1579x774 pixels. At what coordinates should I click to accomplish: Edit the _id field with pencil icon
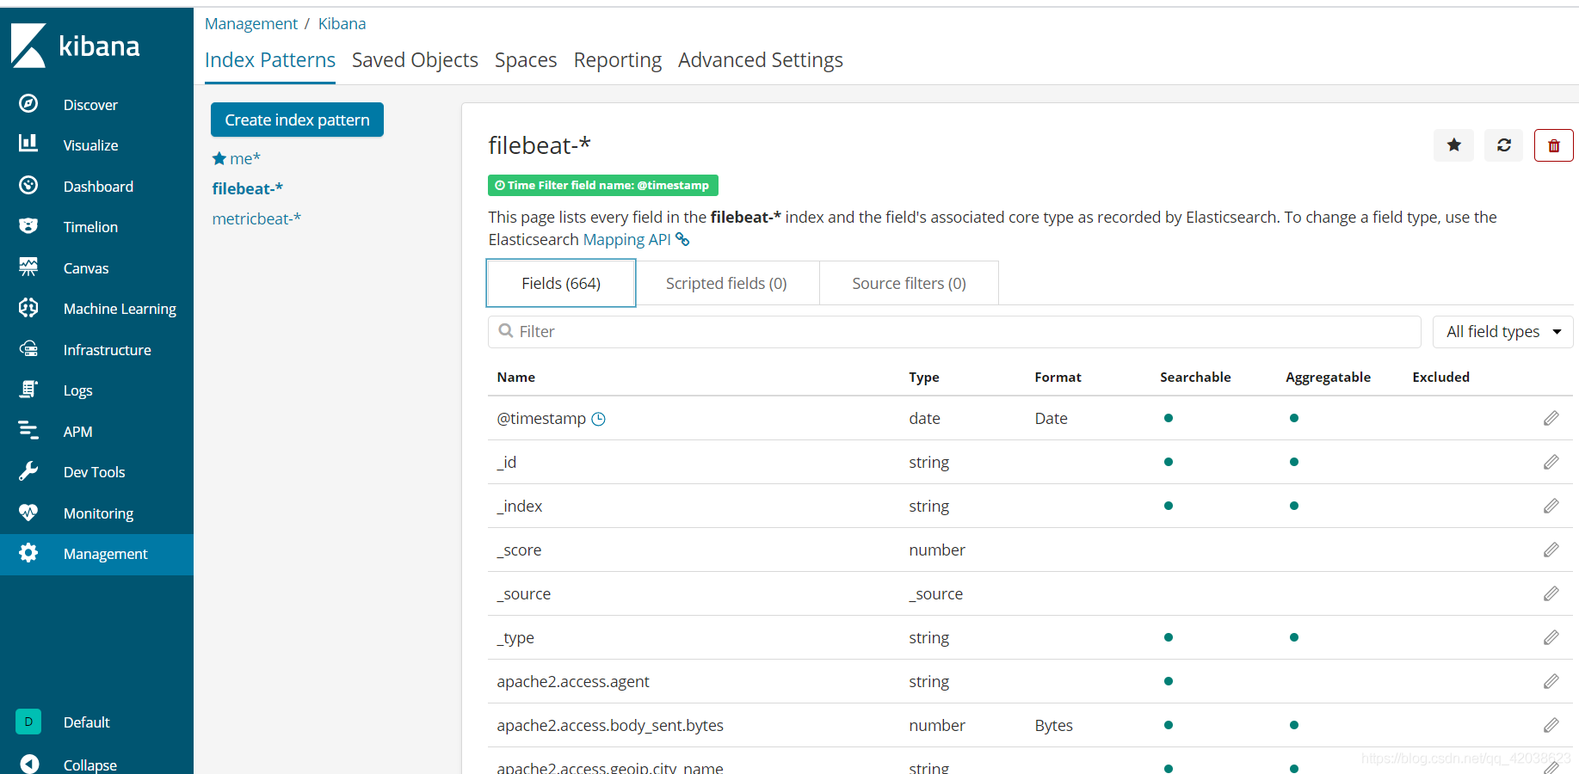1551,462
